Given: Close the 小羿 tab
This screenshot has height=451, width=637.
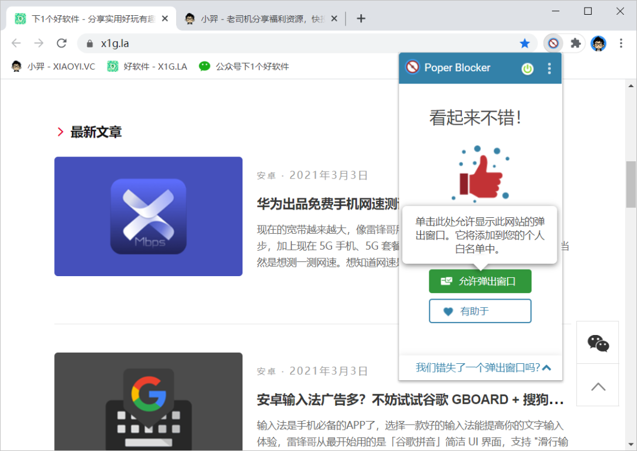Looking at the screenshot, I should 334,19.
